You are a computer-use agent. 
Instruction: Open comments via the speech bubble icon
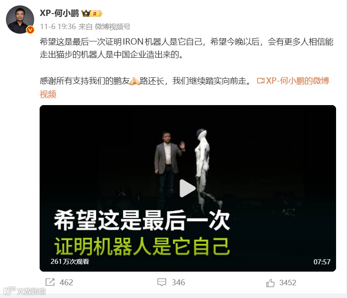click(162, 283)
